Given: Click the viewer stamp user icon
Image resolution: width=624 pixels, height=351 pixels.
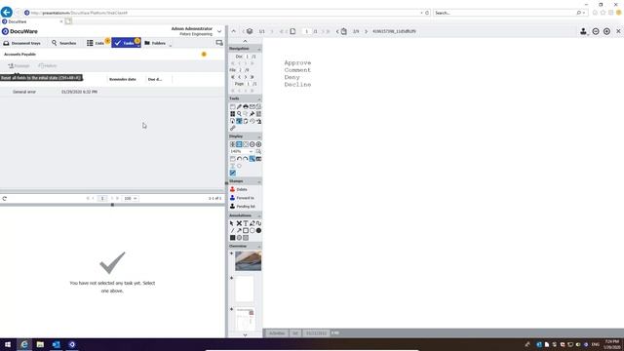Looking at the screenshot, I should point(583,31).
